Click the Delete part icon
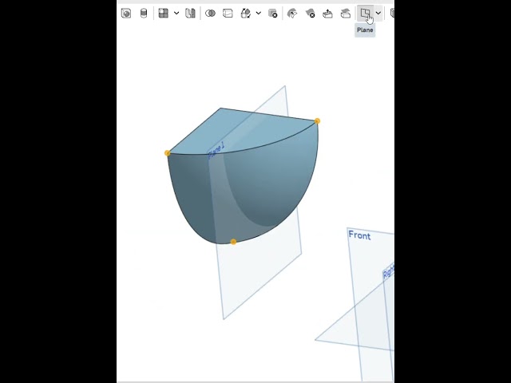 [x=273, y=14]
